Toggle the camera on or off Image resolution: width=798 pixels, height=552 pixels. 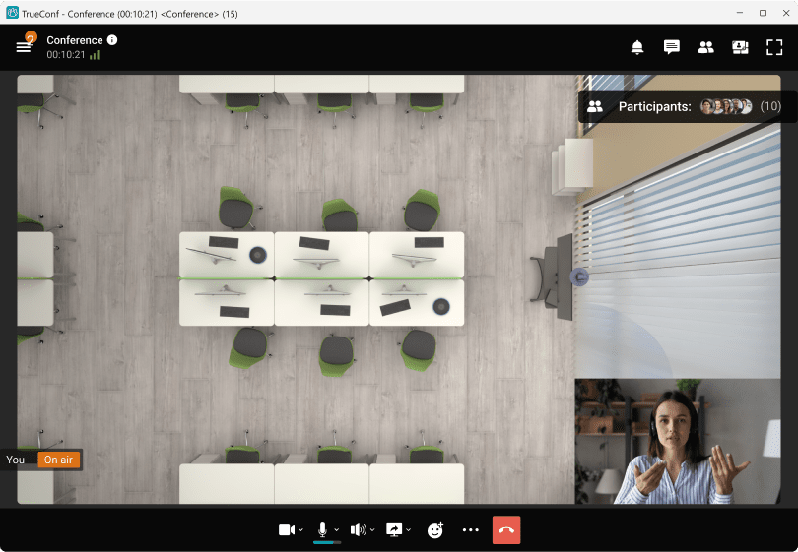pos(286,529)
